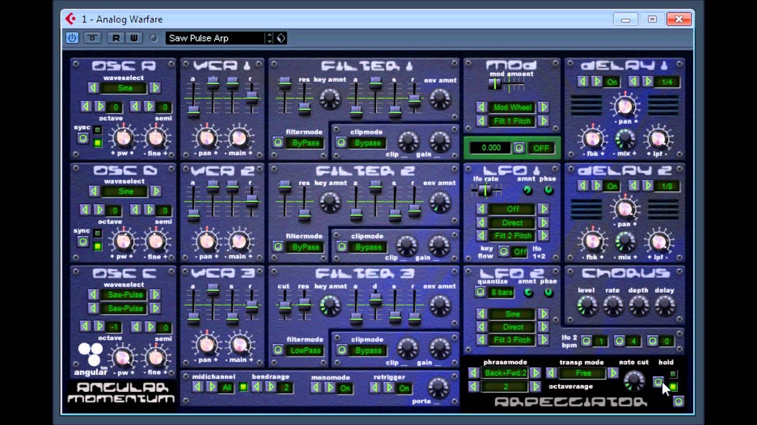757x425 pixels.
Task: Click the preset up/down arrows in header
Action: coord(270,38)
